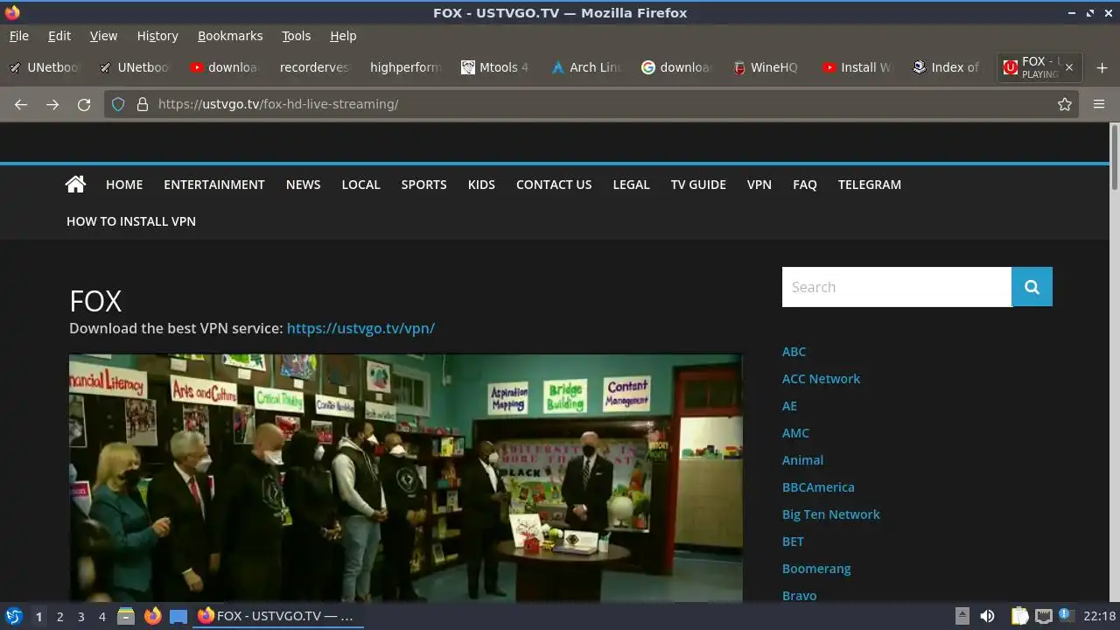Open tracking protection shield icon
This screenshot has height=630, width=1120.
pos(118,104)
